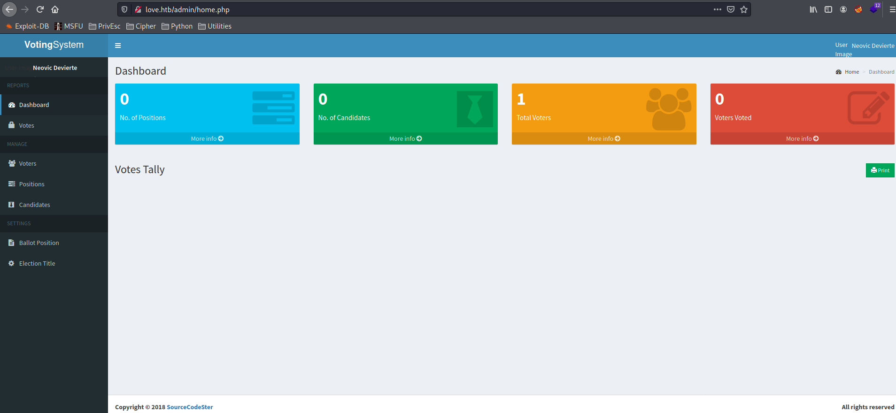Expand the PrivEsc bookmarks folder
The width and height of the screenshot is (896, 413).
tap(104, 26)
